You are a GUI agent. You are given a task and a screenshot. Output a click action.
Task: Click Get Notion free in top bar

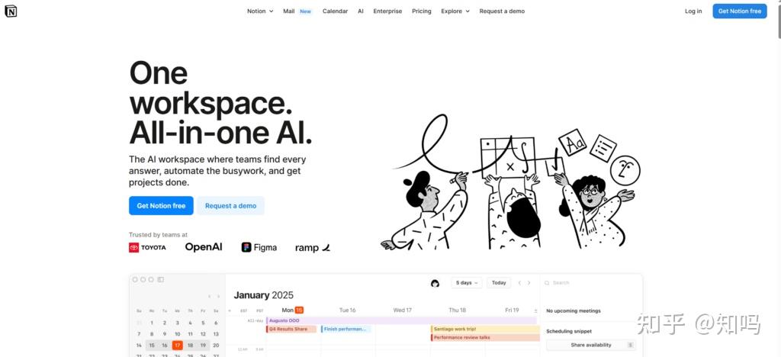click(x=740, y=11)
